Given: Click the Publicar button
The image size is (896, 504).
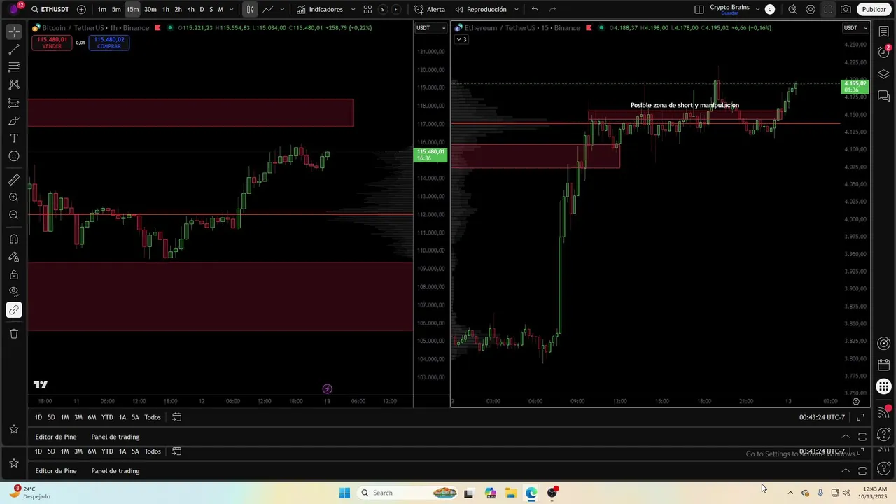Looking at the screenshot, I should [874, 9].
